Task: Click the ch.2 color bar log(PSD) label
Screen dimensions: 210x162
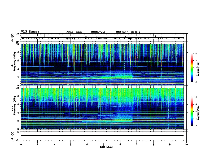Action: click(x=198, y=112)
